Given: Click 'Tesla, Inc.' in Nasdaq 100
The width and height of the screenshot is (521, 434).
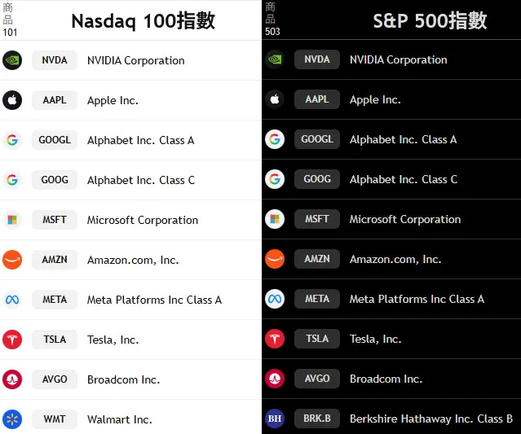Looking at the screenshot, I should (113, 340).
